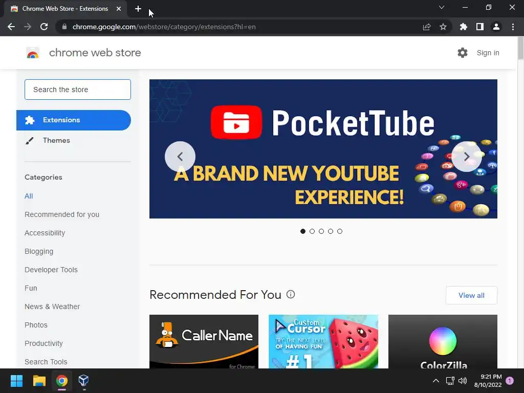Open the tab search chevron
This screenshot has height=393, width=524.
(442, 7)
